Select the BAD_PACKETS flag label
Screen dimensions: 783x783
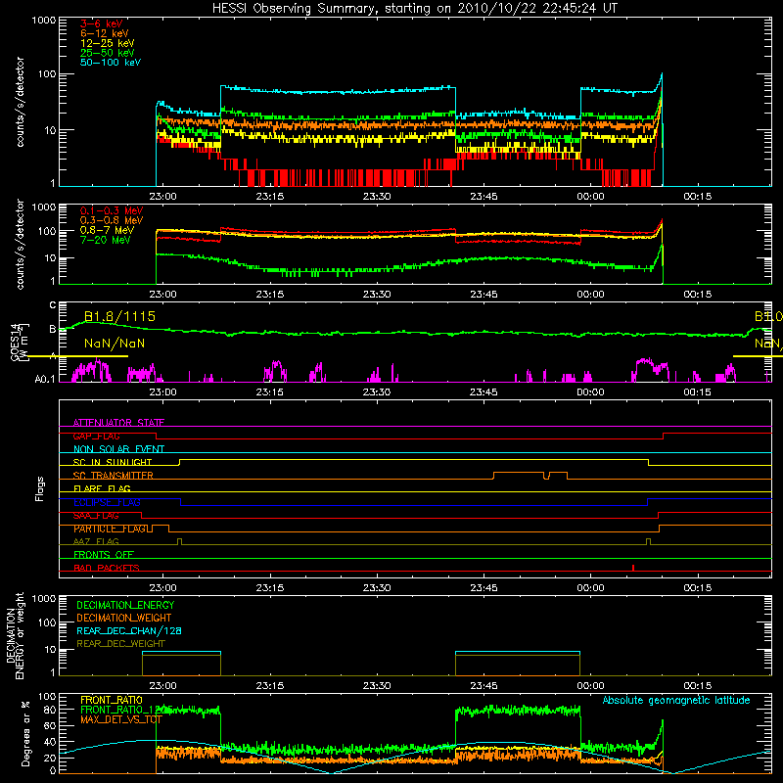(x=107, y=568)
